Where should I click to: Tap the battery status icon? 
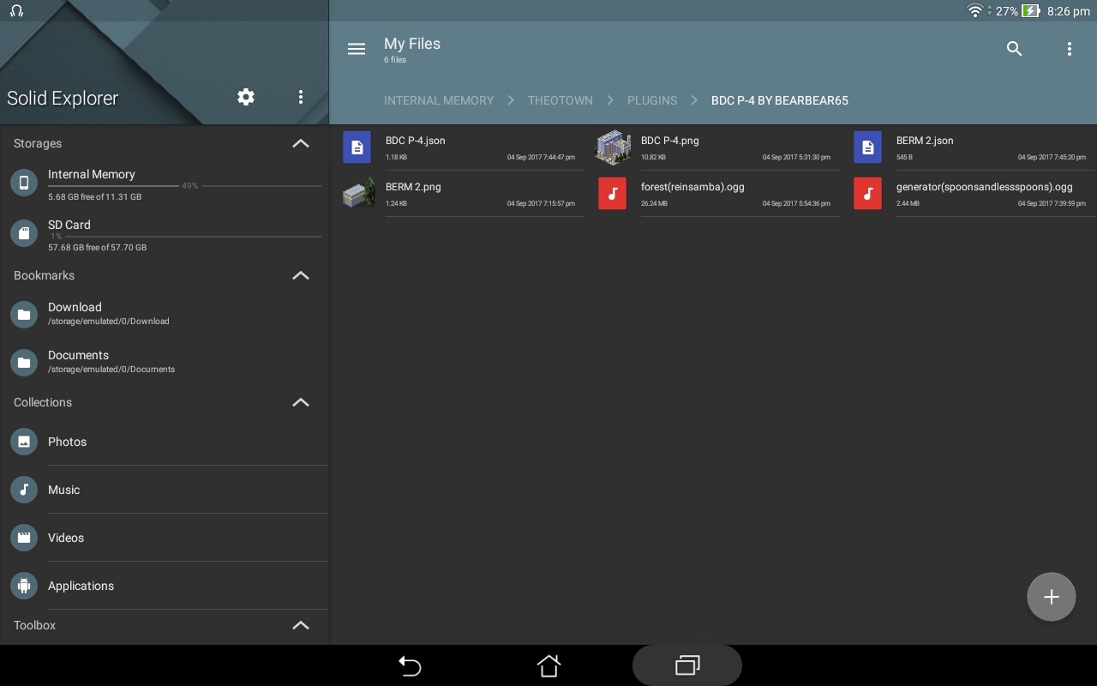pyautogui.click(x=1031, y=11)
